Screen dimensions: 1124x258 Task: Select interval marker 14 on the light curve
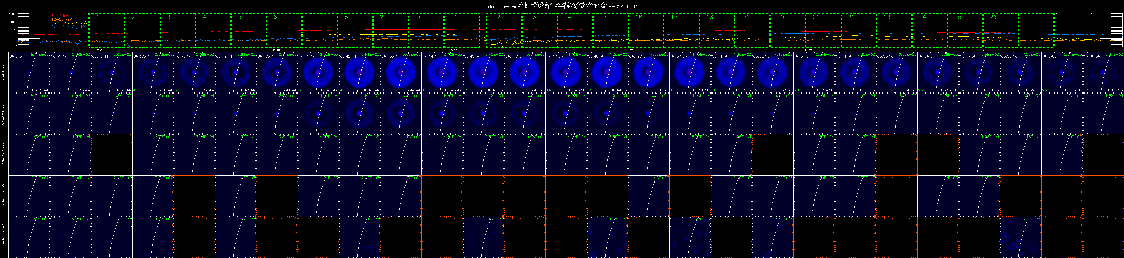coord(568,17)
